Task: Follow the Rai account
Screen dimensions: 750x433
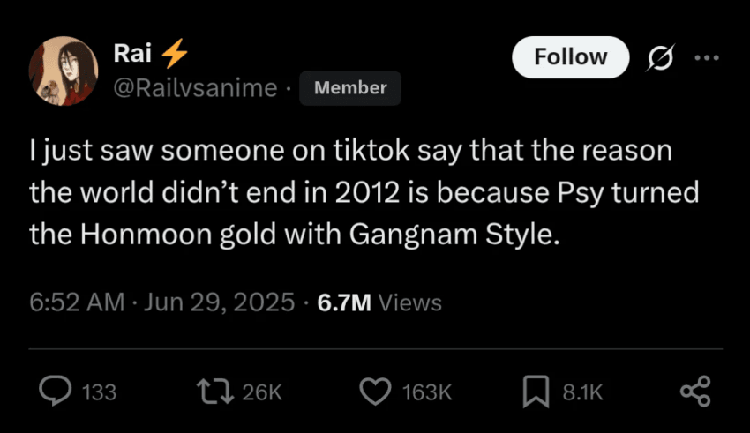Action: [x=571, y=57]
